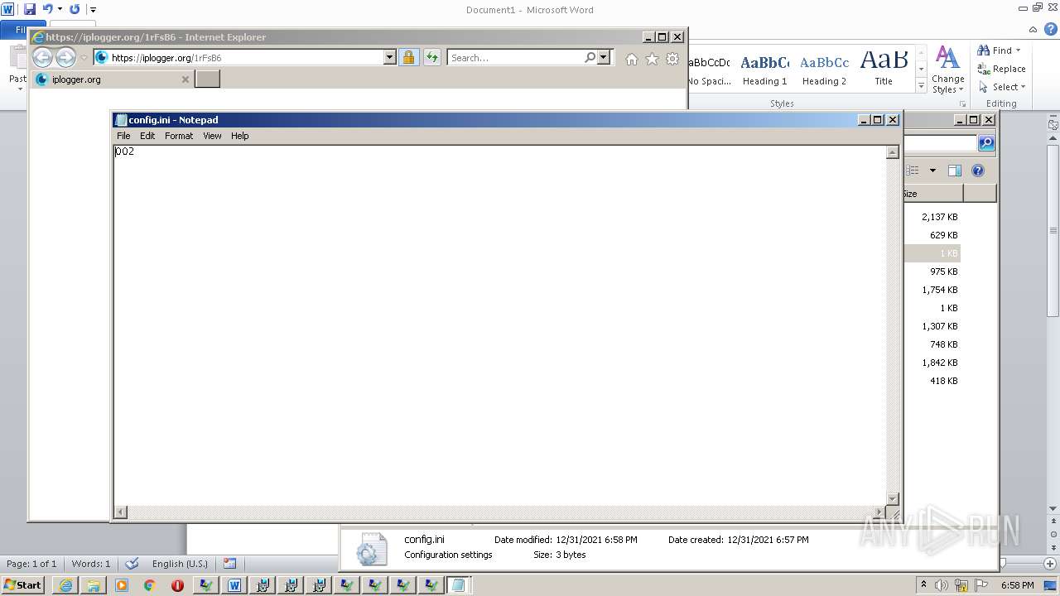
Task: Click Size column header in Explorer
Action: click(x=932, y=194)
